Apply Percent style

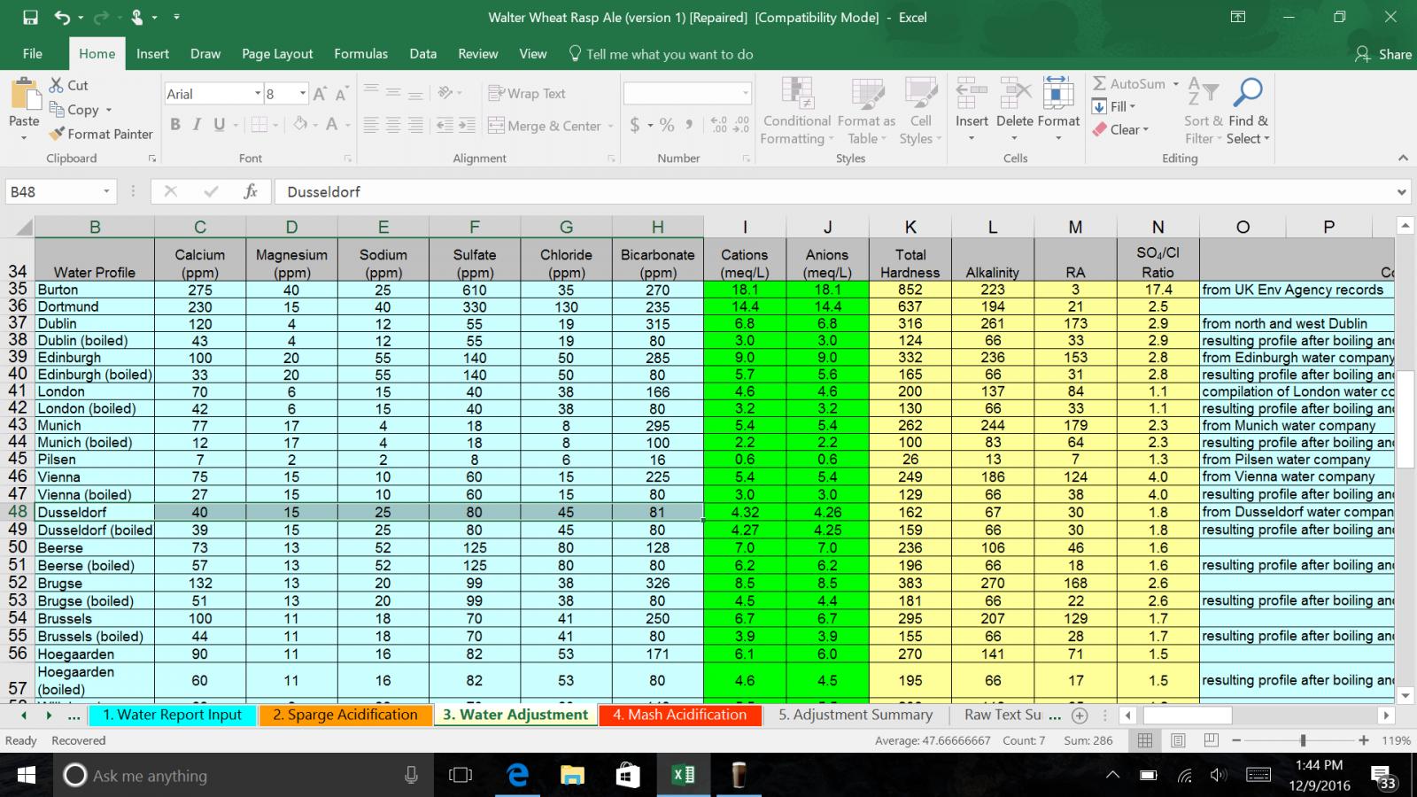[667, 125]
